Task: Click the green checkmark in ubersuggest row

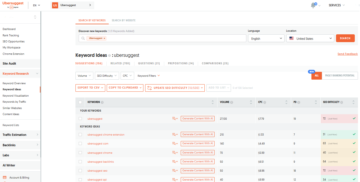Action: pos(354,118)
